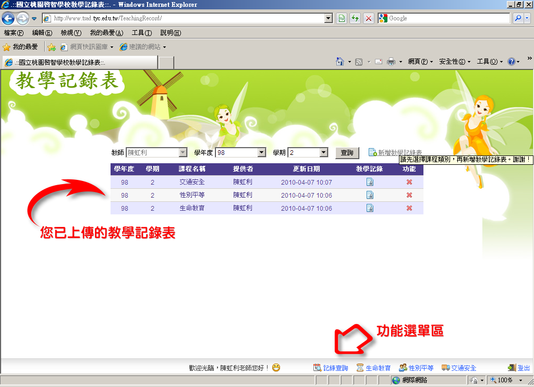Select the 國立桃園啟智學校教學記錄表 browser tab
This screenshot has height=387, width=534.
(80, 63)
